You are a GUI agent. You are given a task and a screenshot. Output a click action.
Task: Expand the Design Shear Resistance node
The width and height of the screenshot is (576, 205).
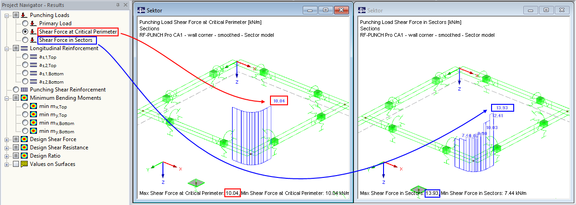point(7,148)
